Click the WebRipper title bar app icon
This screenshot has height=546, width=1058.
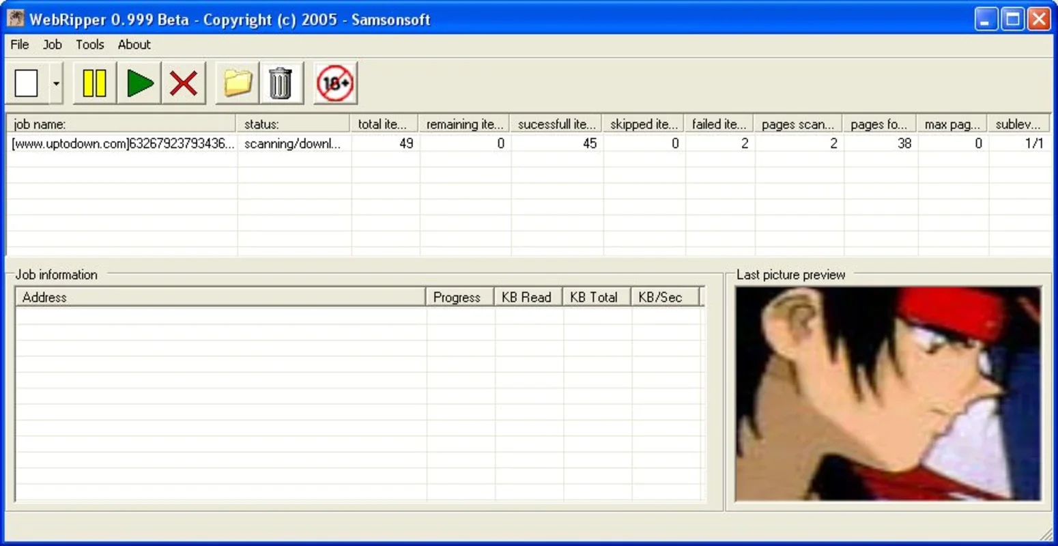click(x=15, y=18)
